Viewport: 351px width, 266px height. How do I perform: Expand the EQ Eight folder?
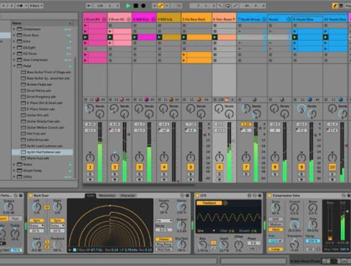[x=14, y=47]
